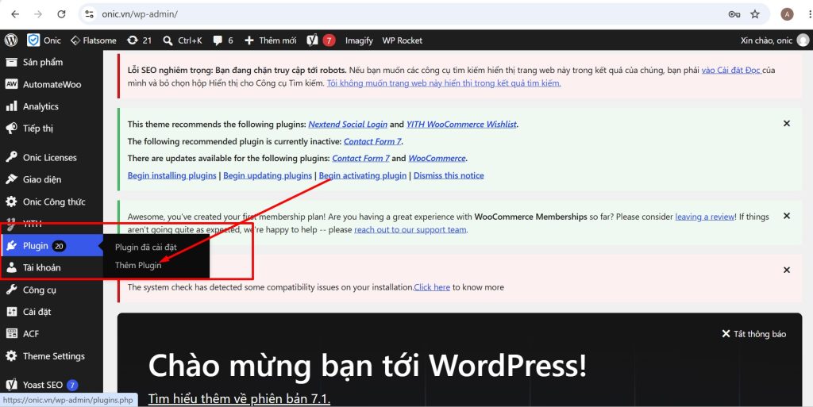This screenshot has height=407, width=813.
Task: Open the Nextend Social Login link
Action: [348, 125]
